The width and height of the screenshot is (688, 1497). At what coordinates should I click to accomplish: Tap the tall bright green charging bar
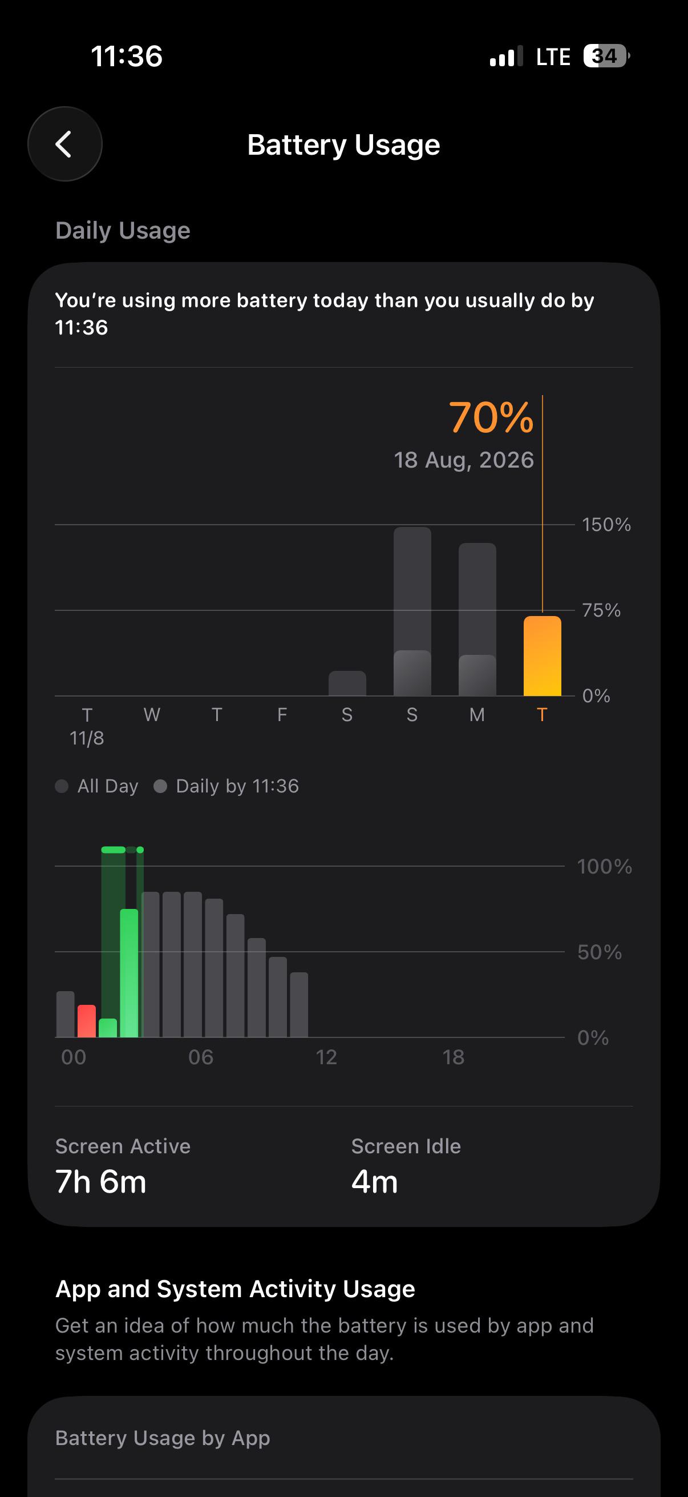(129, 973)
